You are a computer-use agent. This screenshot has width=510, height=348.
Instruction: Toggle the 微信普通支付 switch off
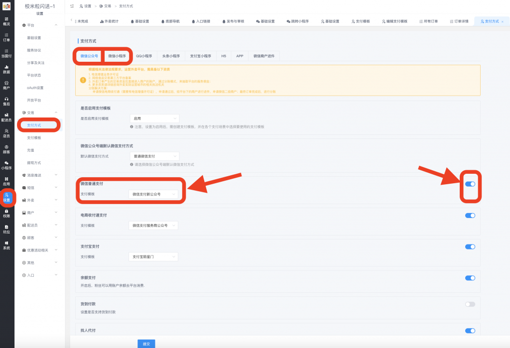(470, 184)
